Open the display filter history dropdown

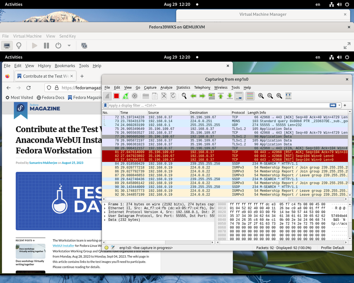(x=340, y=105)
